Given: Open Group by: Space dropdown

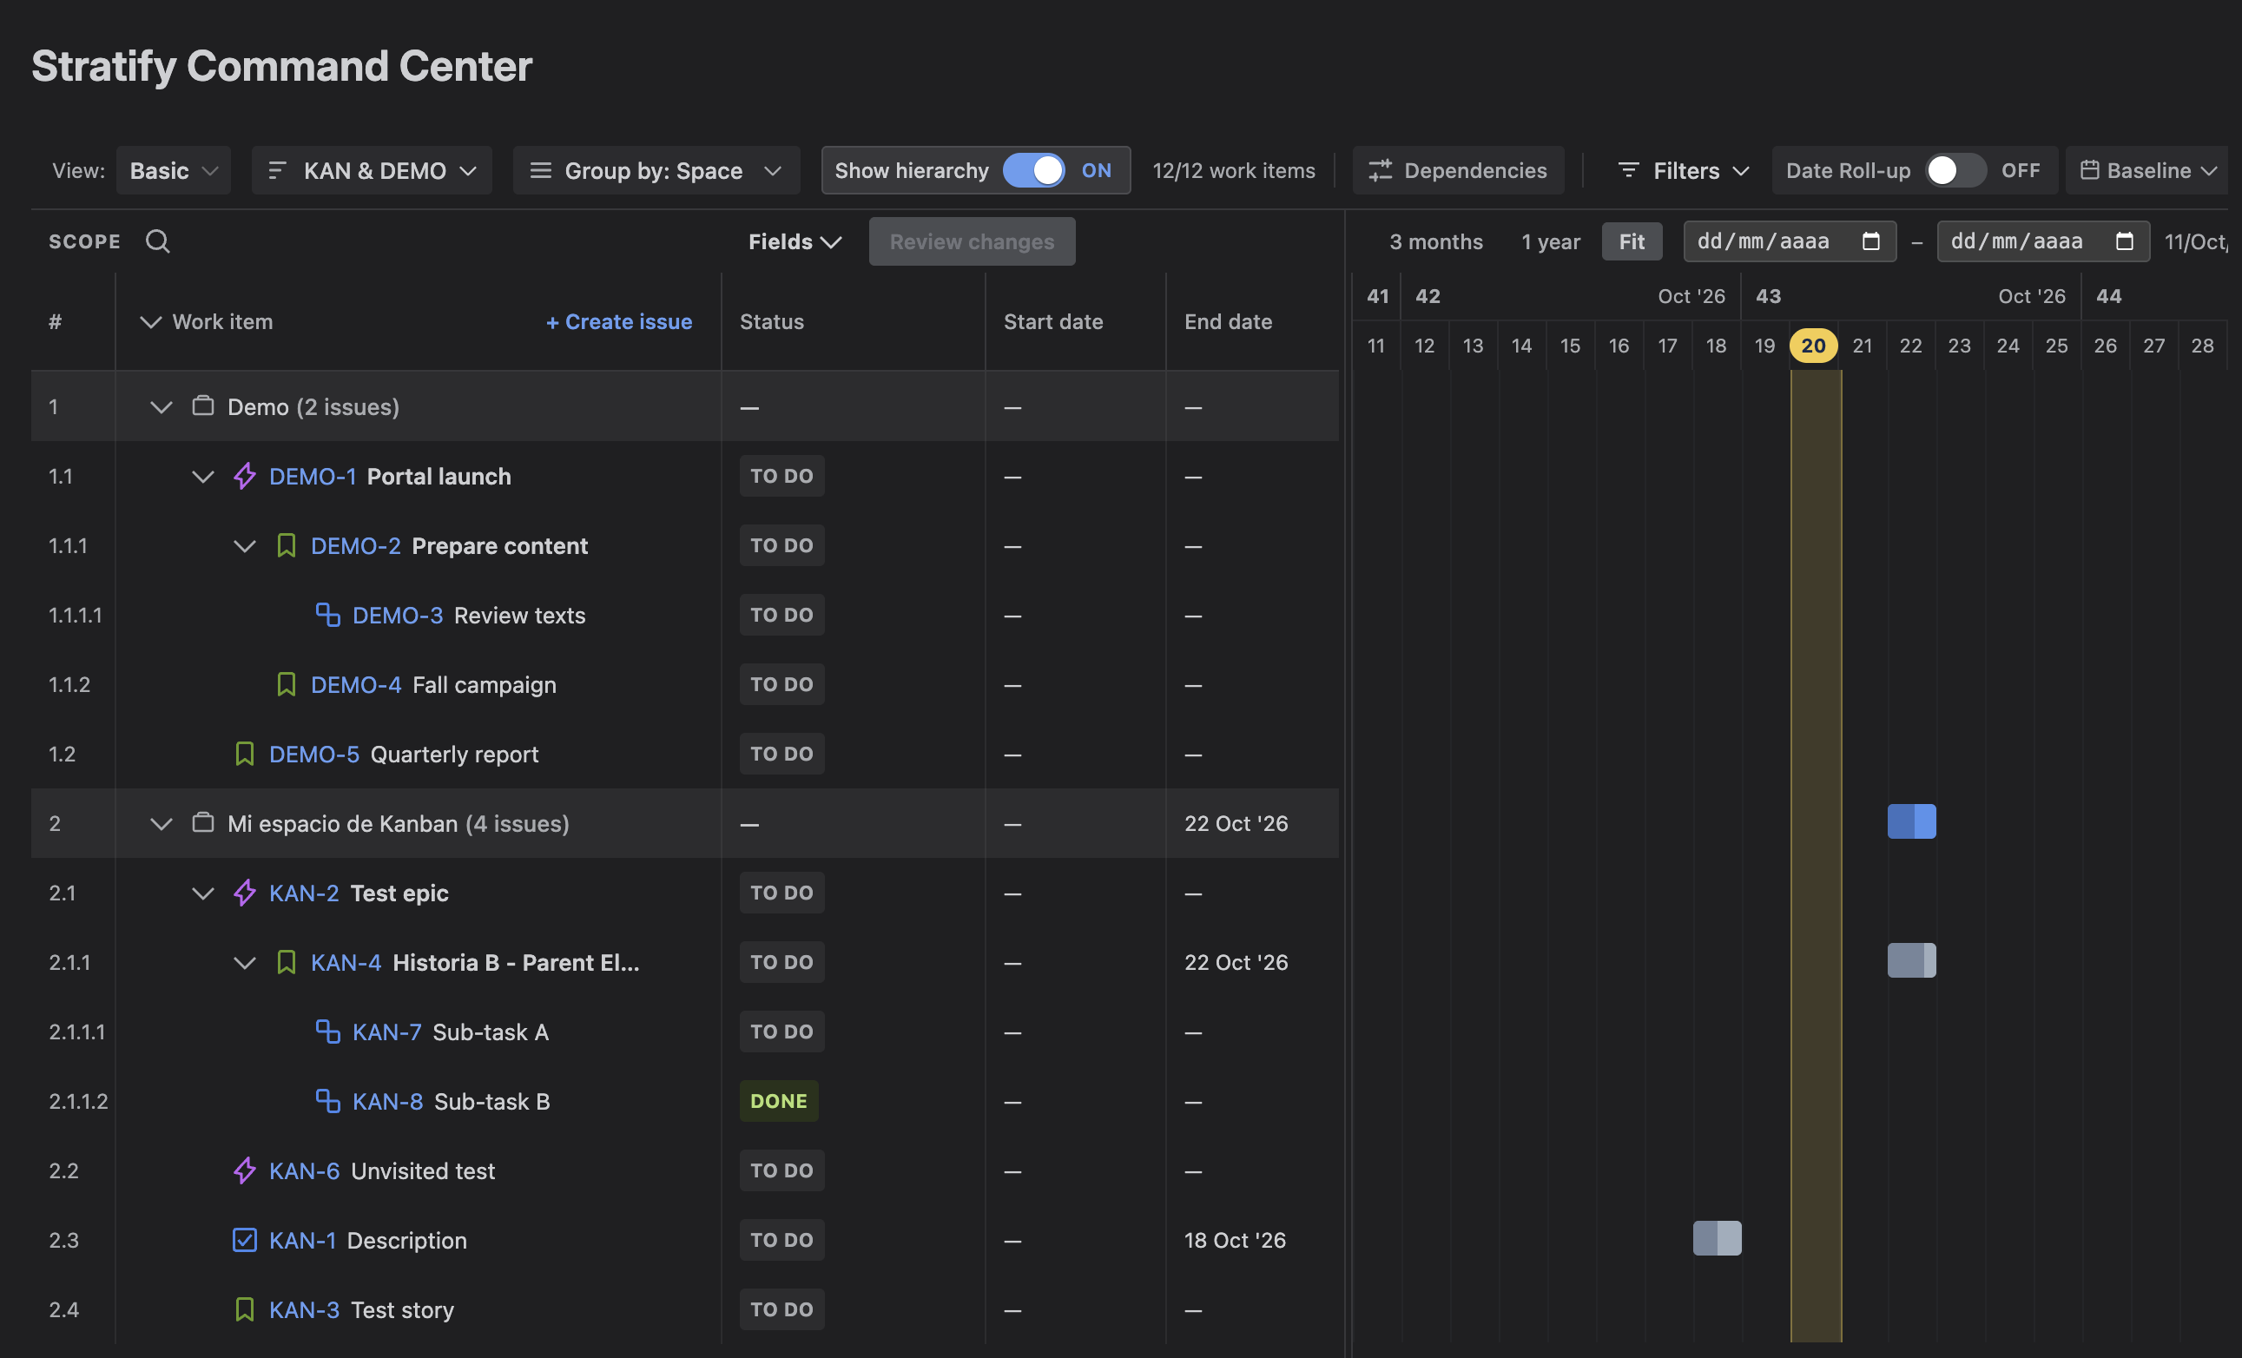Looking at the screenshot, I should click(656, 170).
